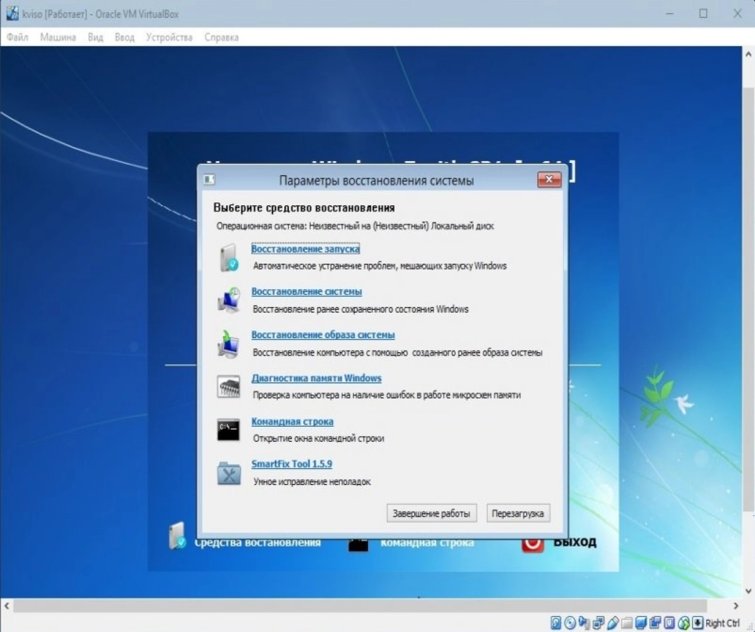Click the VirtualBox title bar app icon
The image size is (755, 632).
12,13
